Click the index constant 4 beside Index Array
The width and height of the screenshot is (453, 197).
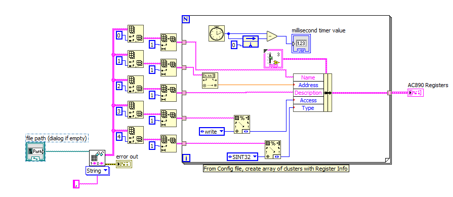pos(119,137)
